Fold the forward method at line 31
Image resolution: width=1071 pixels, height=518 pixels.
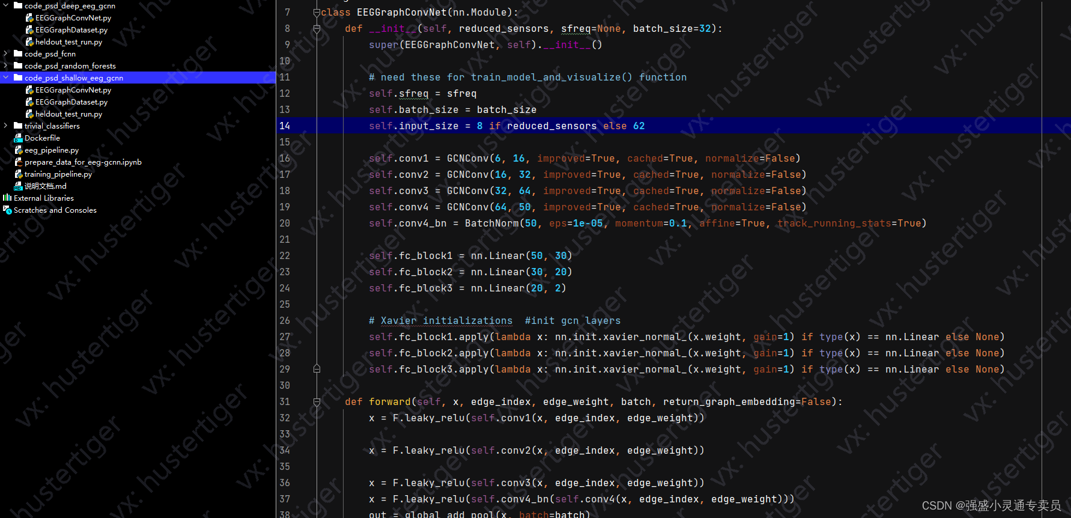pos(317,401)
